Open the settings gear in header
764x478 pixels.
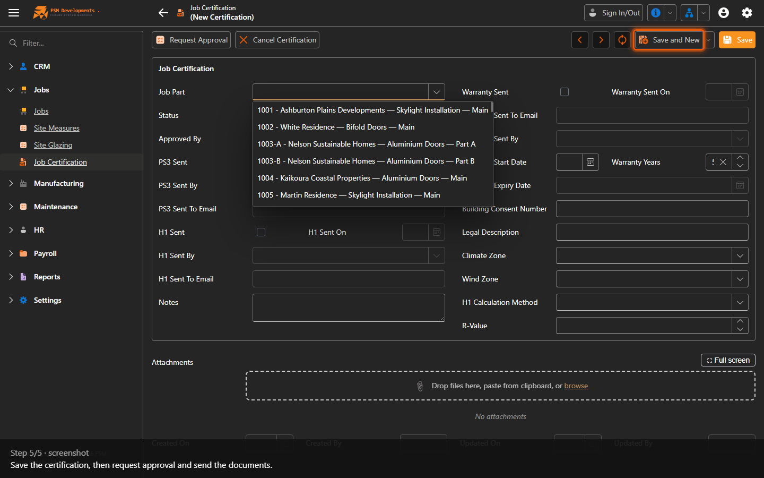point(747,13)
